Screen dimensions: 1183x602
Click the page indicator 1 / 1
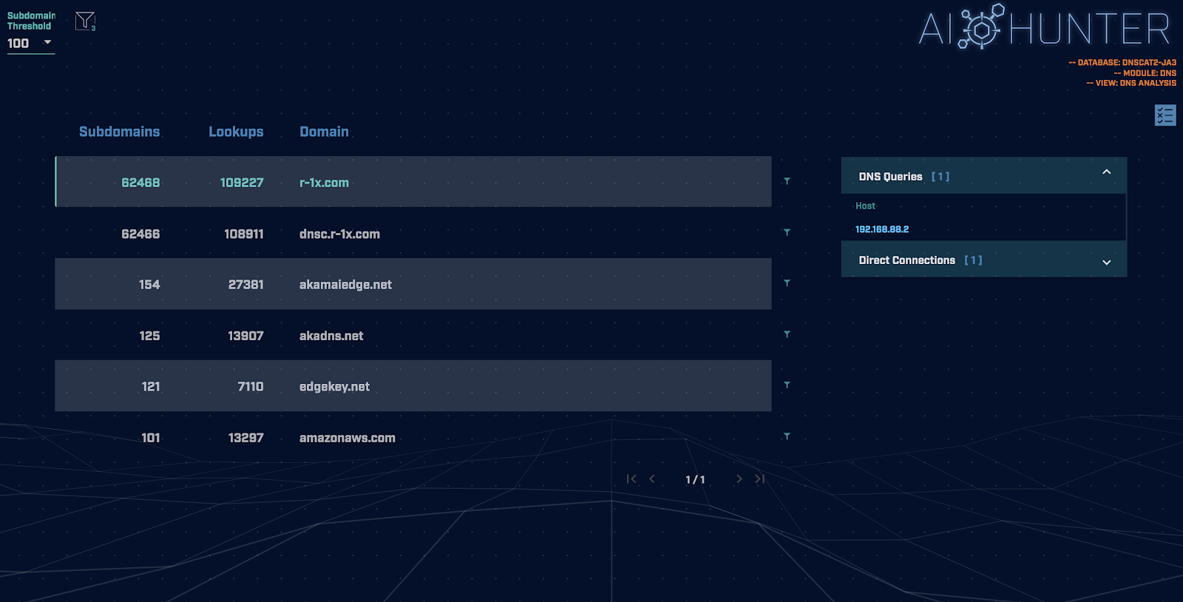[695, 480]
